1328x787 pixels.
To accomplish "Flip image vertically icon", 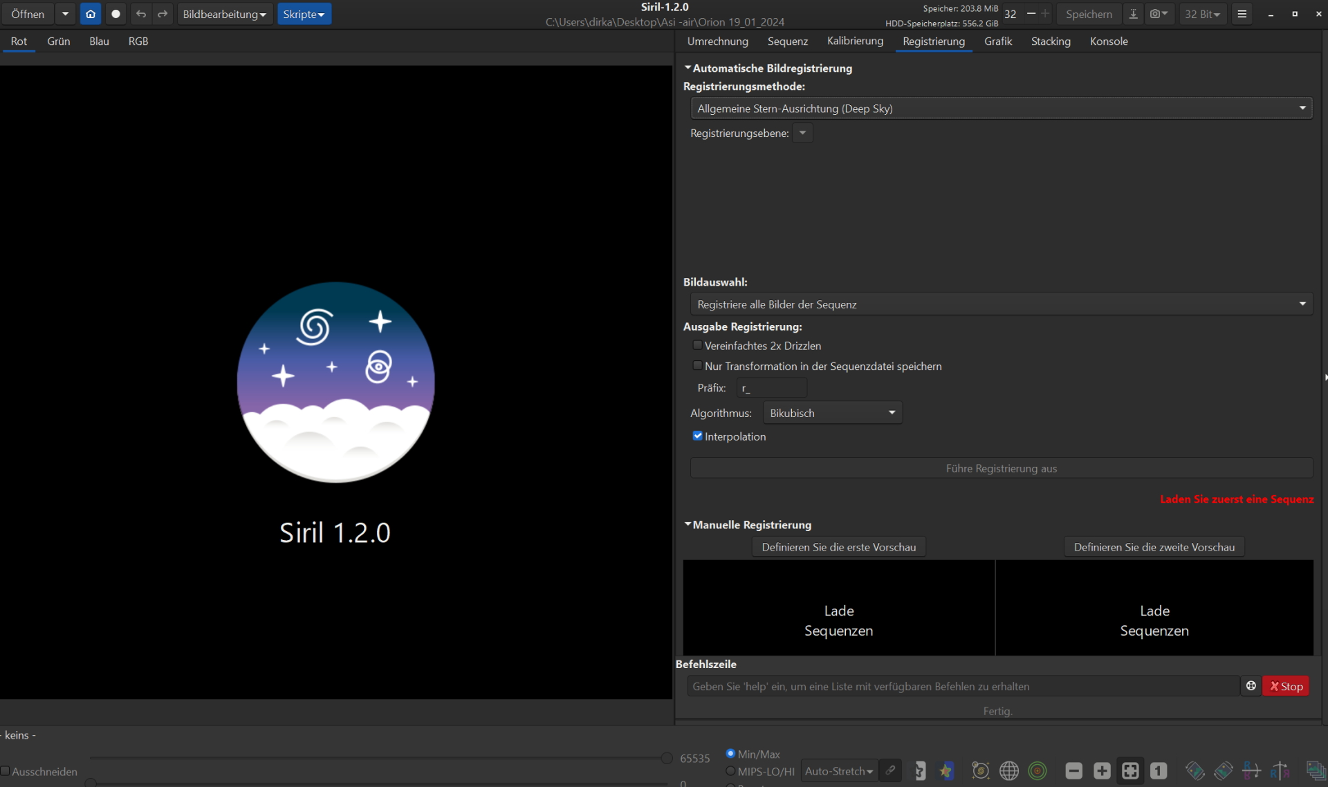I will click(x=1251, y=770).
